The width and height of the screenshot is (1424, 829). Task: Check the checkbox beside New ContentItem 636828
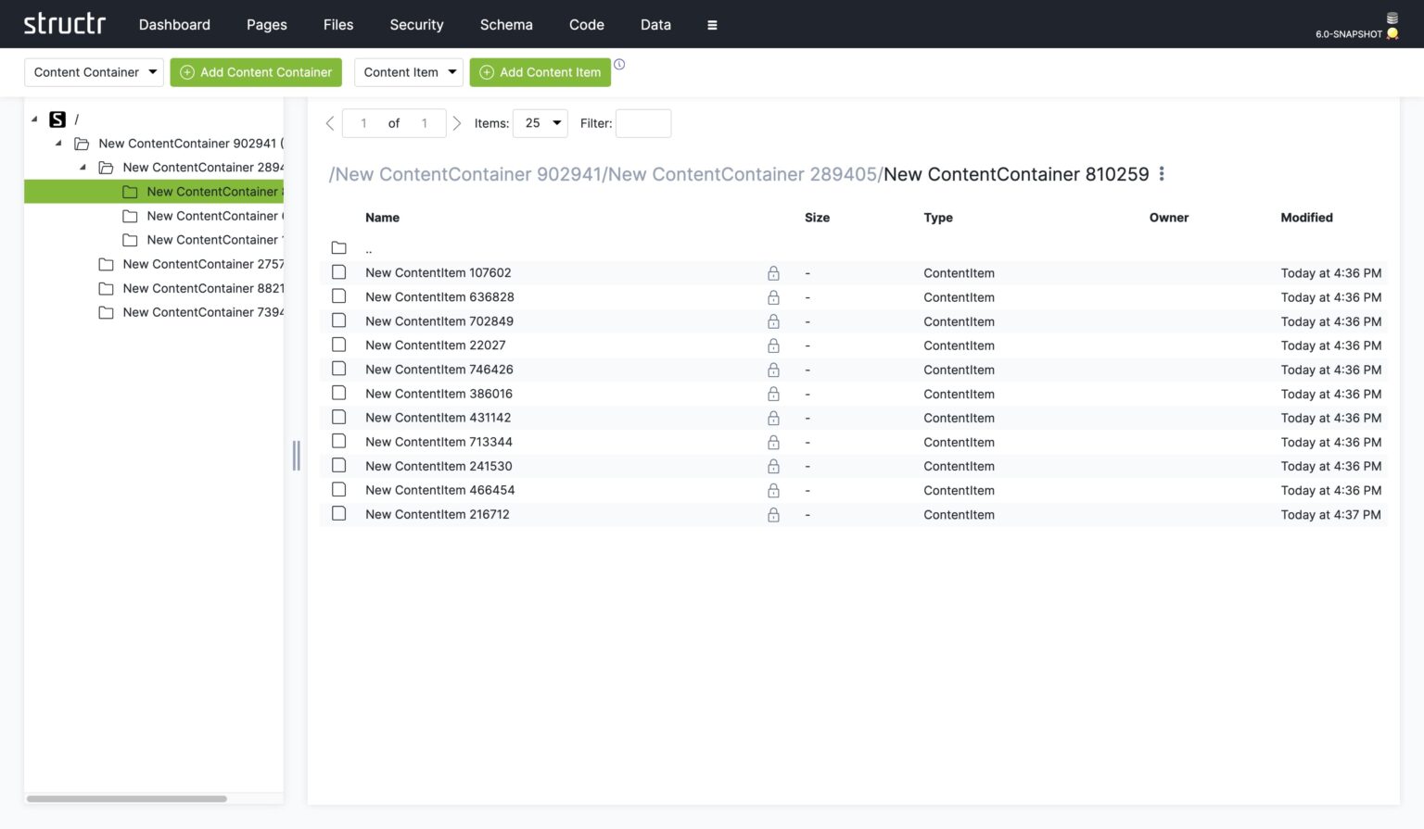click(338, 295)
